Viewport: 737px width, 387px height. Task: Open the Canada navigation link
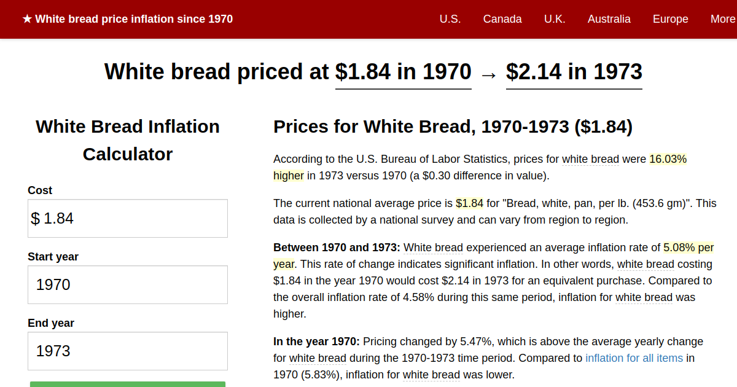502,19
